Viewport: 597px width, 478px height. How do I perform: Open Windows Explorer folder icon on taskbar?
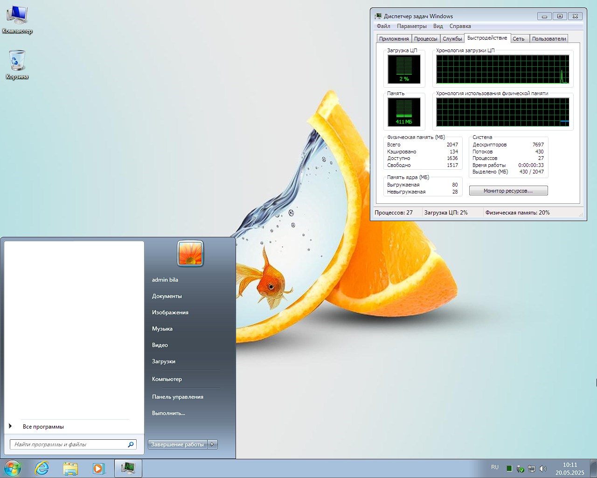click(x=70, y=468)
